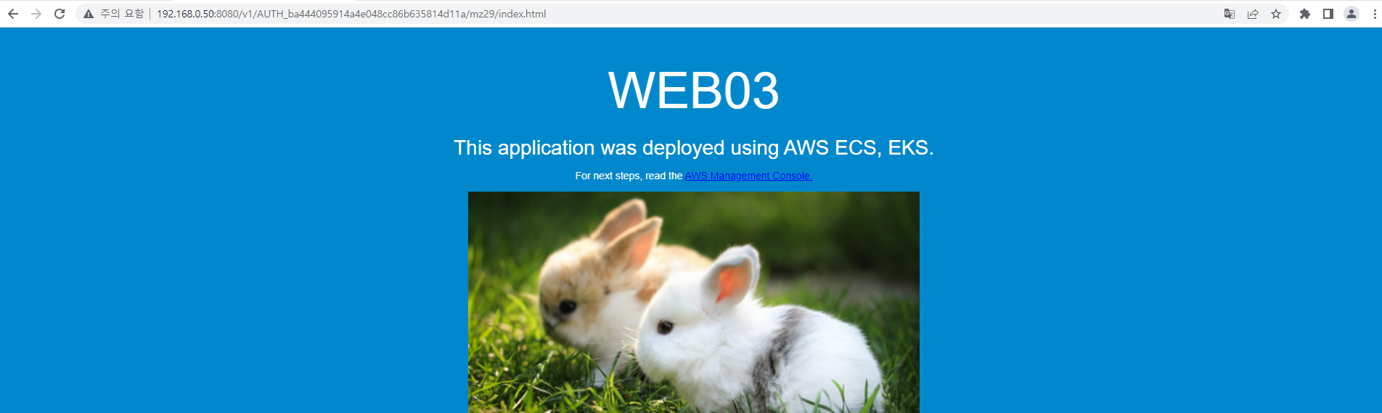Click the bunny rabbits image
Screen dimensions: 1382x413
point(694,302)
